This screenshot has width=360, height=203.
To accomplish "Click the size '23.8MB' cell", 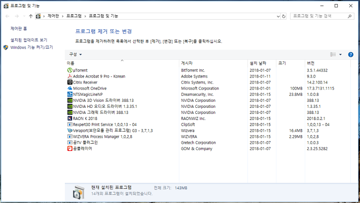I will 296,94.
